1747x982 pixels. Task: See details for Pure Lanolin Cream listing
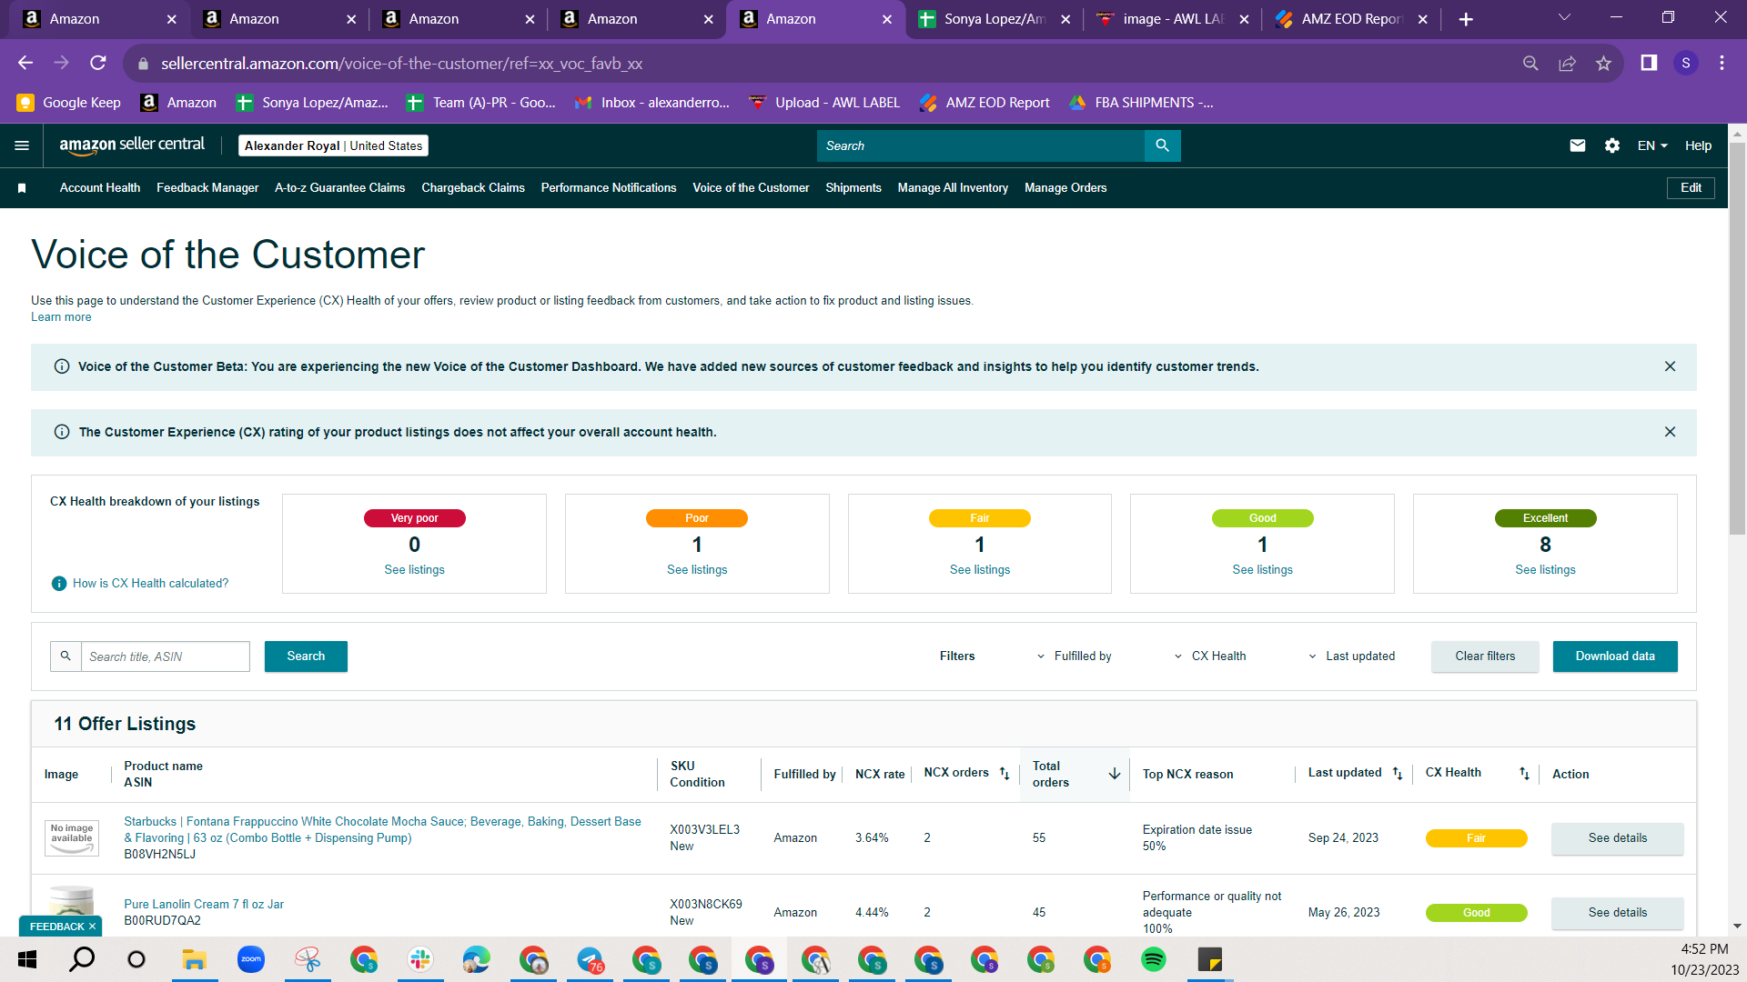pos(1618,913)
